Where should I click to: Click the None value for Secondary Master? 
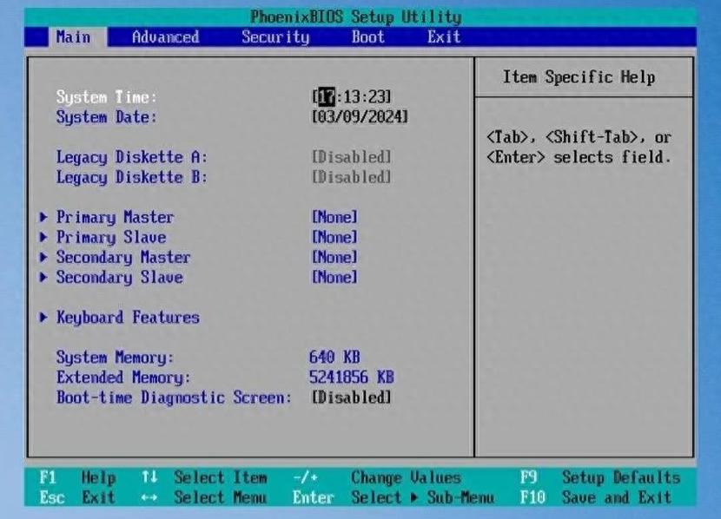[x=334, y=257]
